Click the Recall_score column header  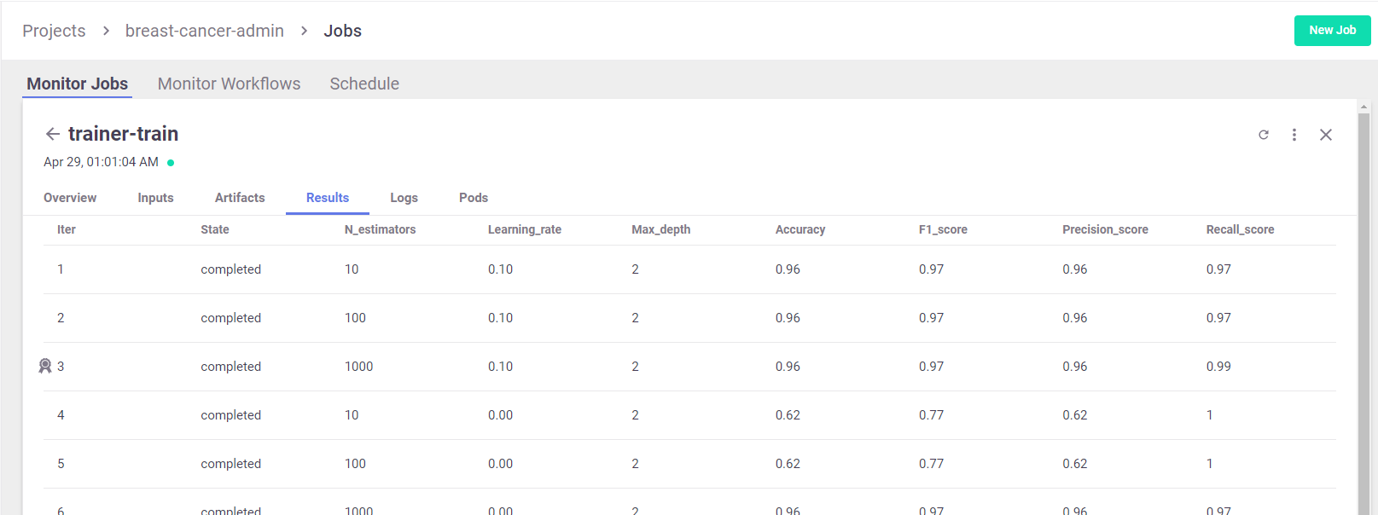click(1240, 229)
